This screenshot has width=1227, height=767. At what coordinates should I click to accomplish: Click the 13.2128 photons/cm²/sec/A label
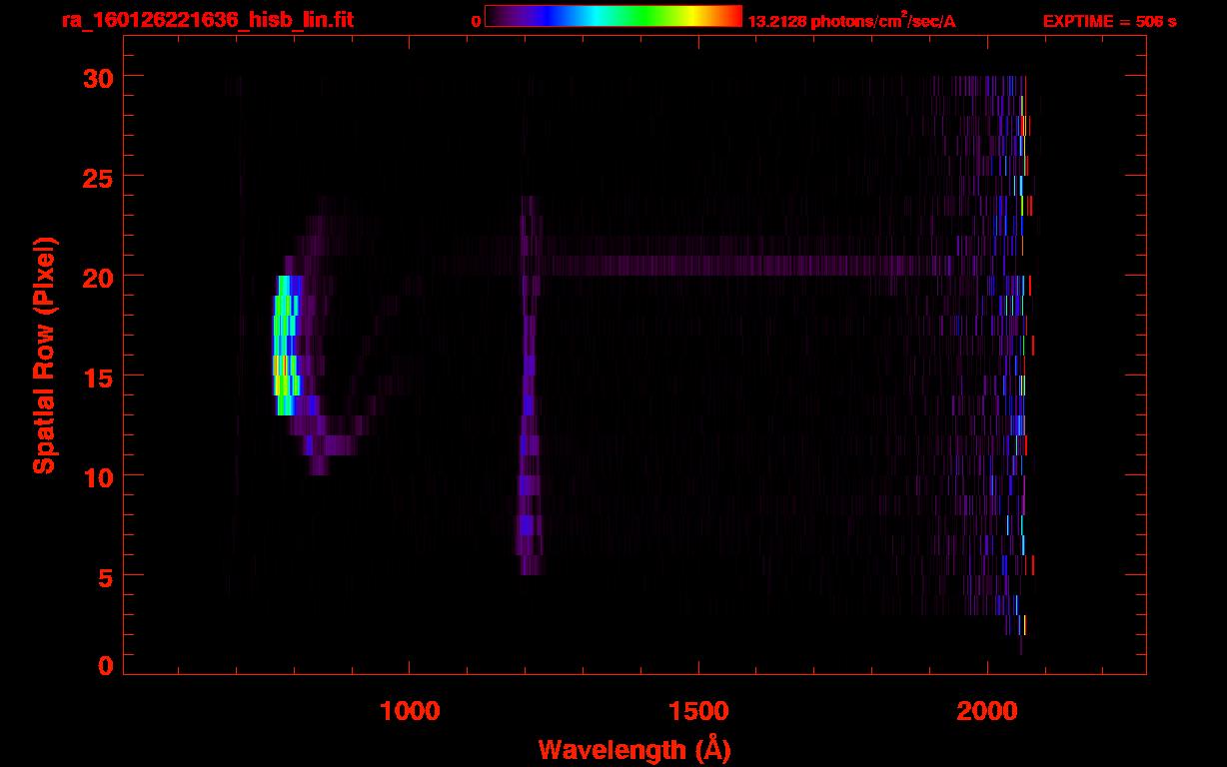tap(851, 21)
